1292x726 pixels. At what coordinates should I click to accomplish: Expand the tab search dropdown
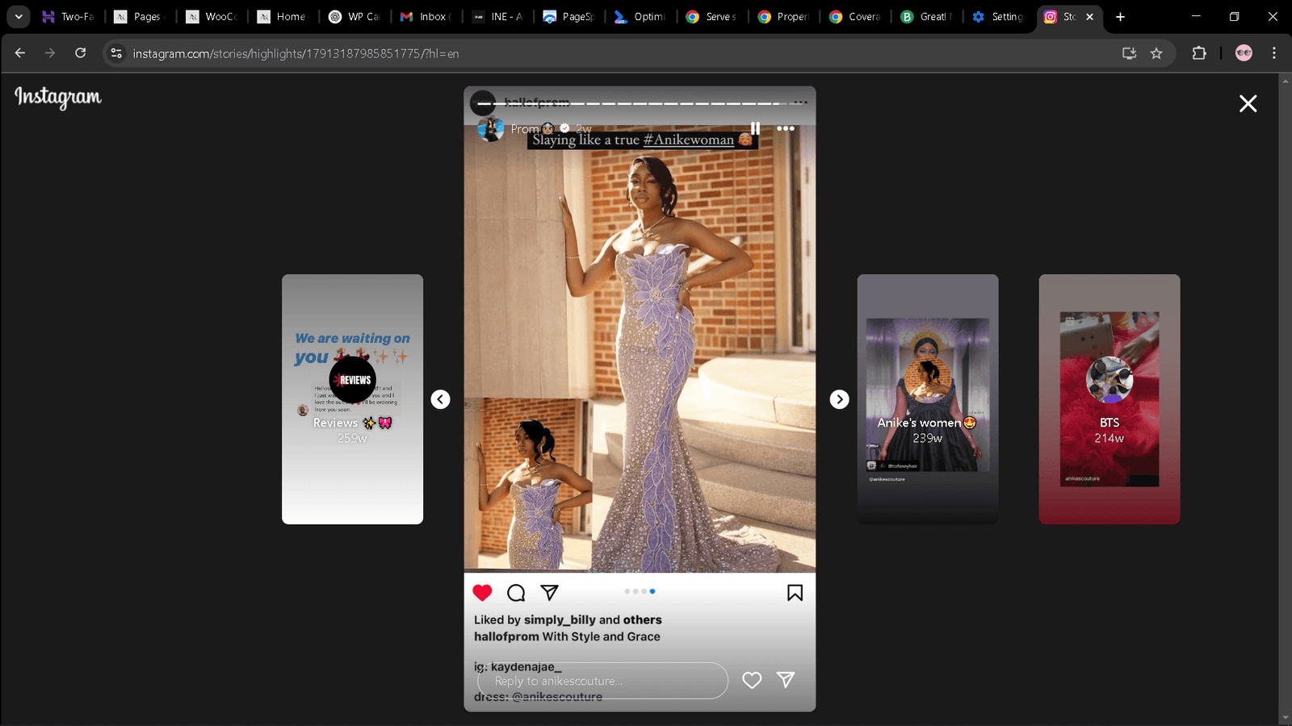click(x=18, y=16)
